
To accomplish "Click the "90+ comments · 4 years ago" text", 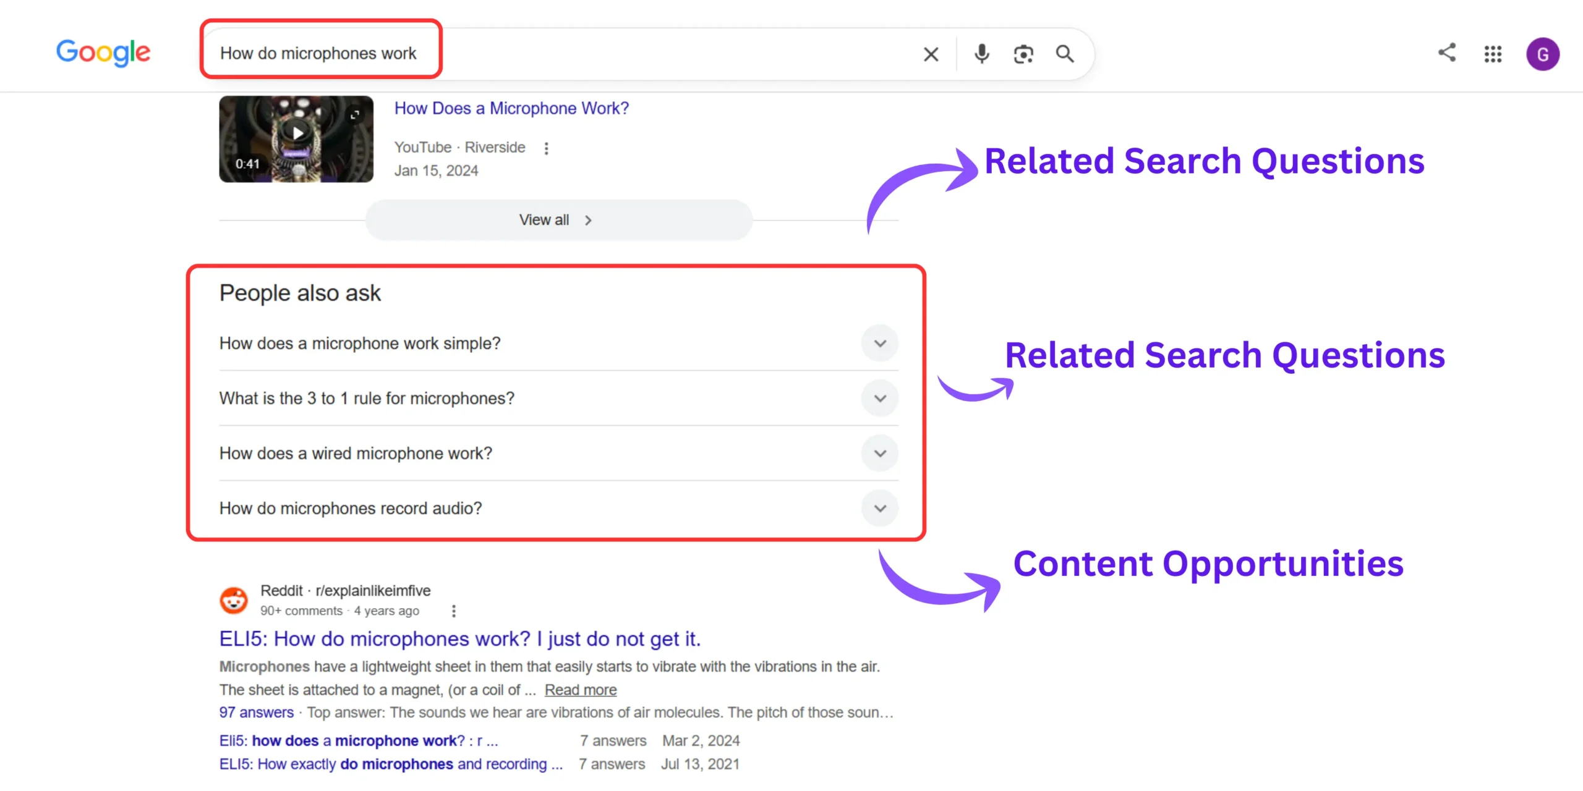I will point(339,611).
